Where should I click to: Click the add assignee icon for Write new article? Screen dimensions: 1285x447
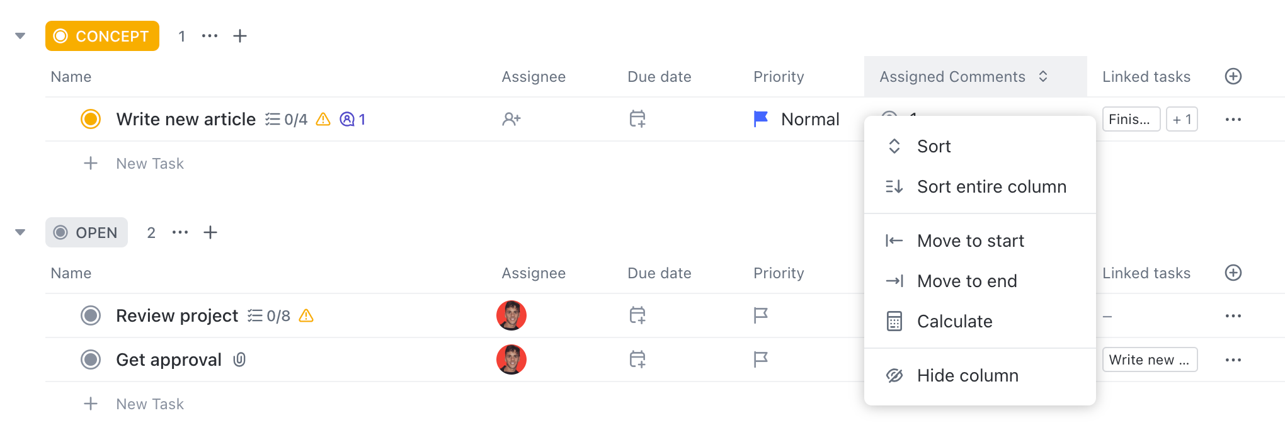511,119
